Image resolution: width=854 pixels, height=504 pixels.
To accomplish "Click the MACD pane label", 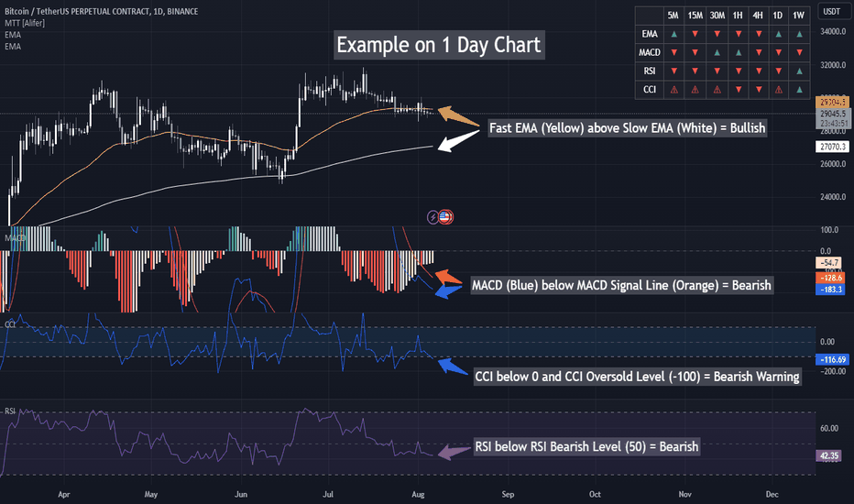I will 16,238.
